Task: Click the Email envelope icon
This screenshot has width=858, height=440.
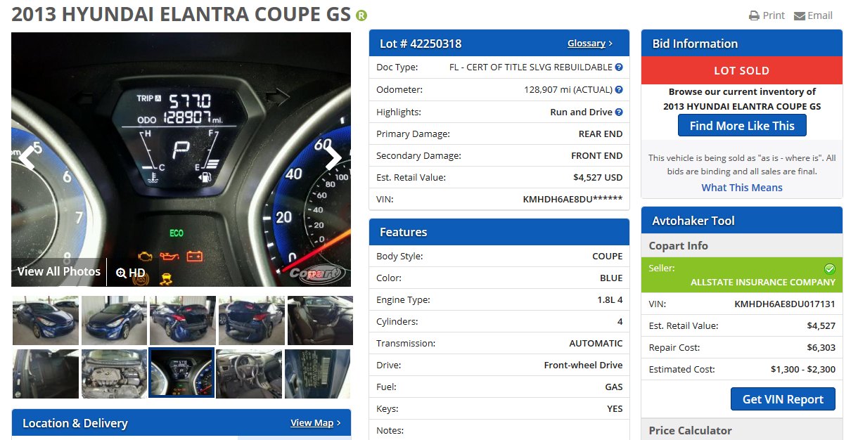Action: (x=800, y=15)
